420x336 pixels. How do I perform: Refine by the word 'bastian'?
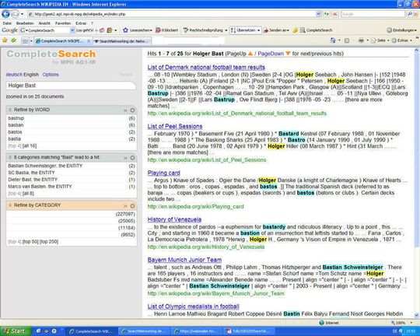tap(16, 125)
